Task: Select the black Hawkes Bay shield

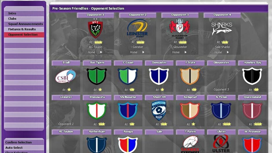Action: click(252, 76)
